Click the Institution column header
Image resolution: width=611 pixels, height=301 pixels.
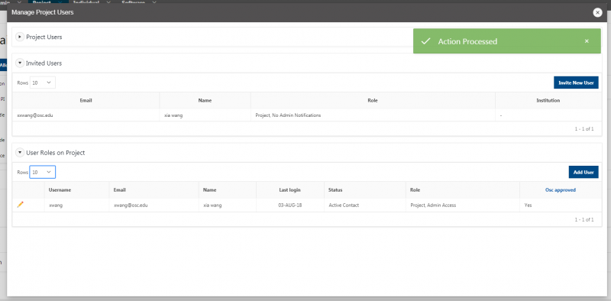tap(548, 100)
